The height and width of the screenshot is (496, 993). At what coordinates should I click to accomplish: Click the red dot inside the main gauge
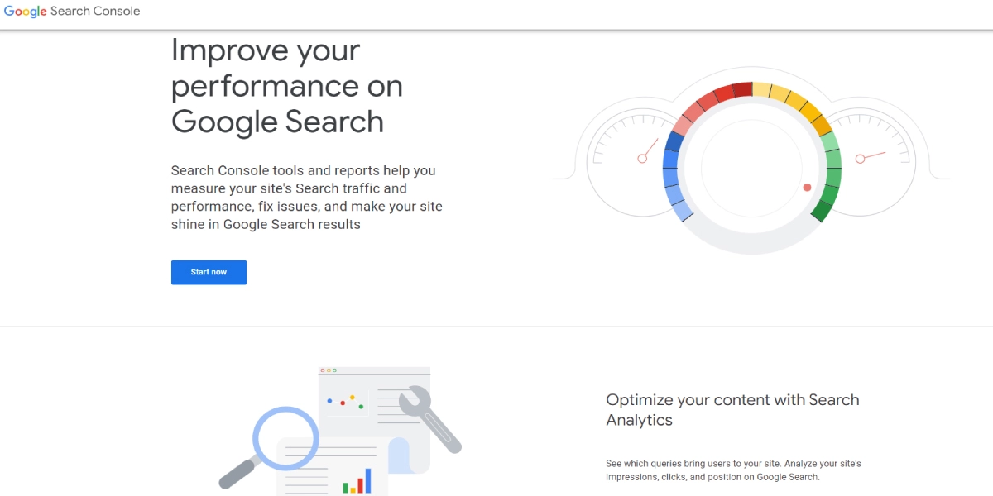coord(807,188)
